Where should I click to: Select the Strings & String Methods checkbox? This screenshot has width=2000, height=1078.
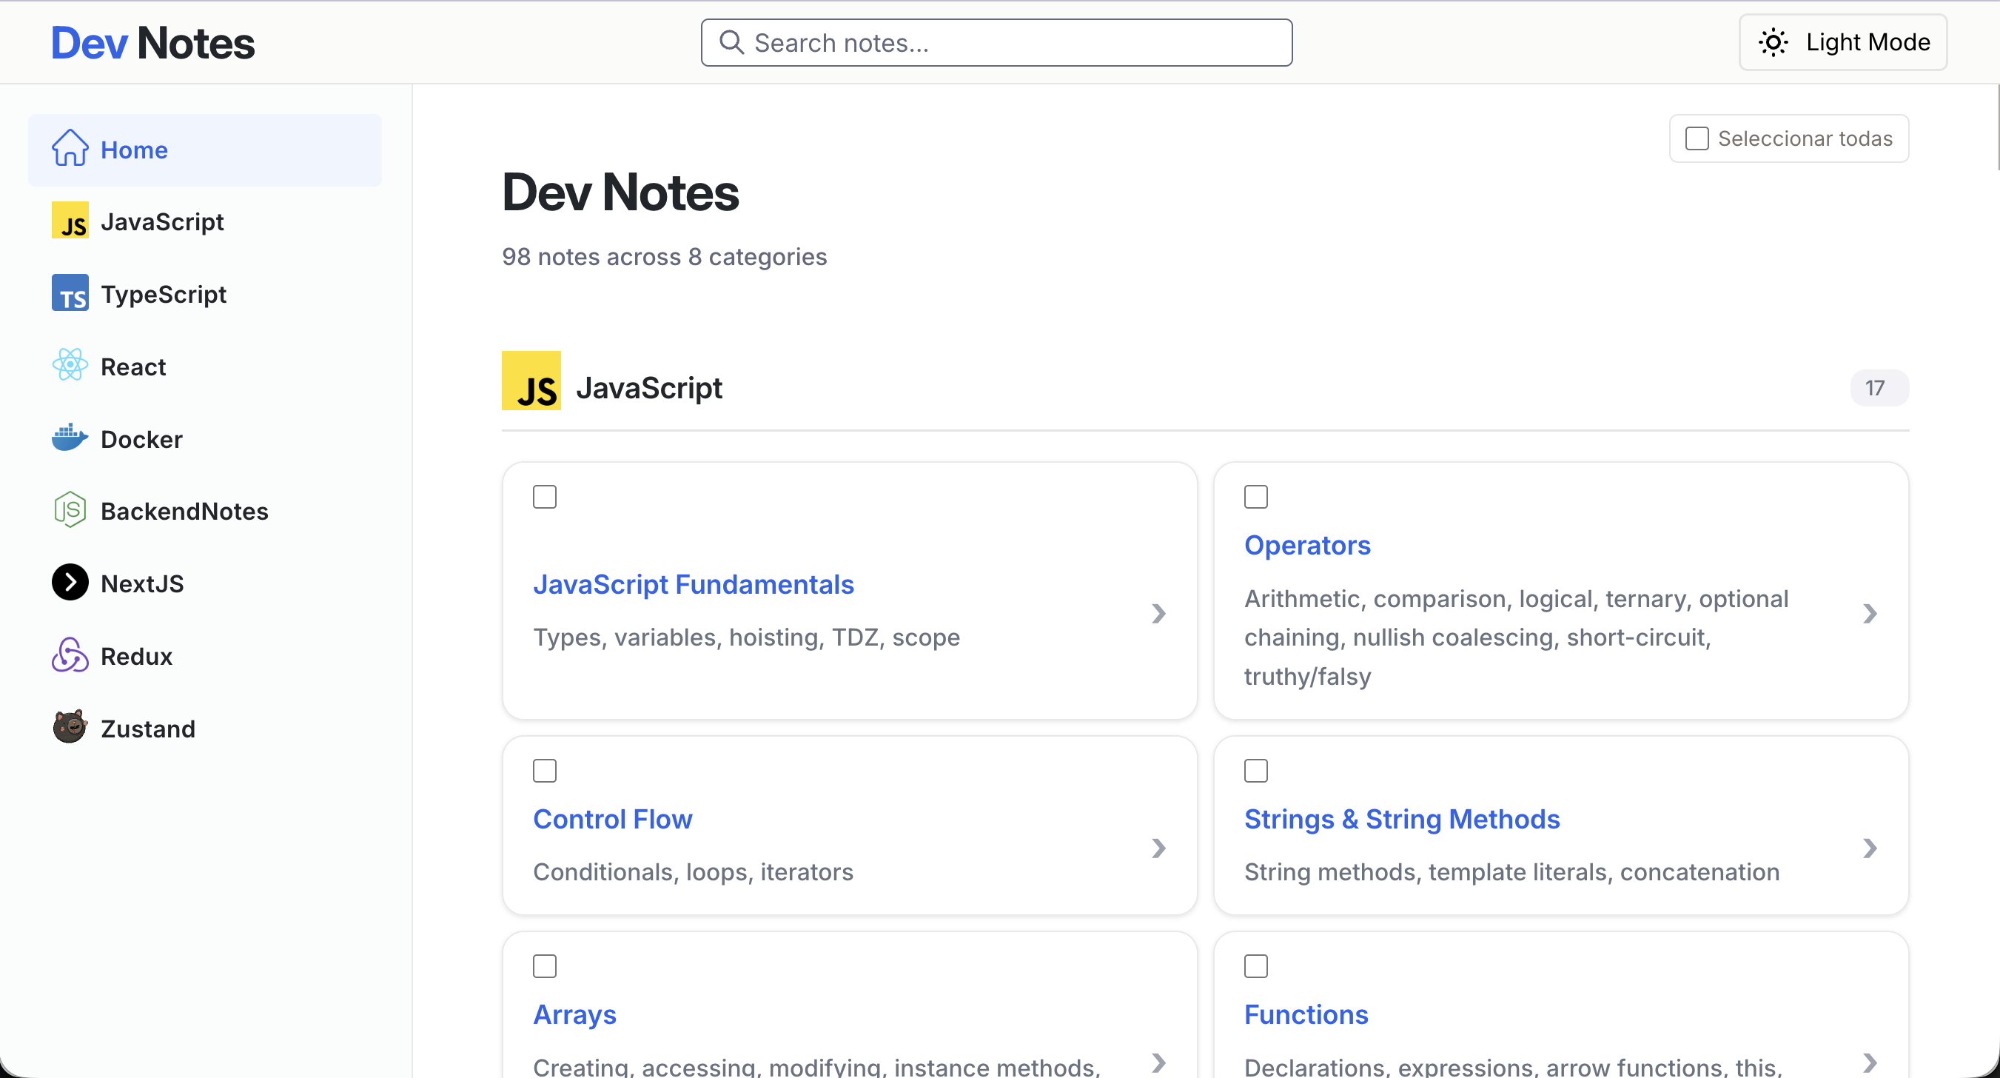1256,771
